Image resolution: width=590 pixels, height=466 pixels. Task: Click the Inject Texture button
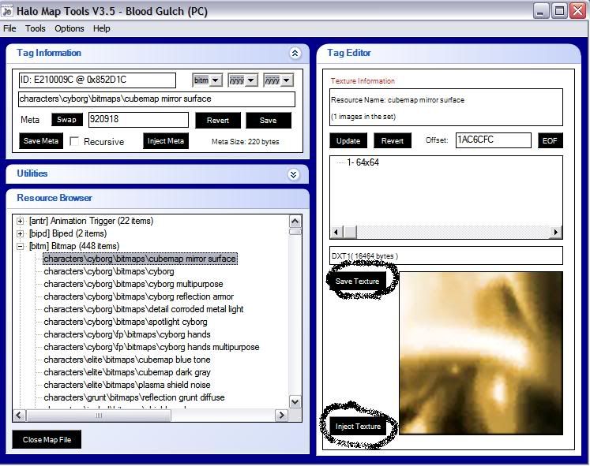358,427
